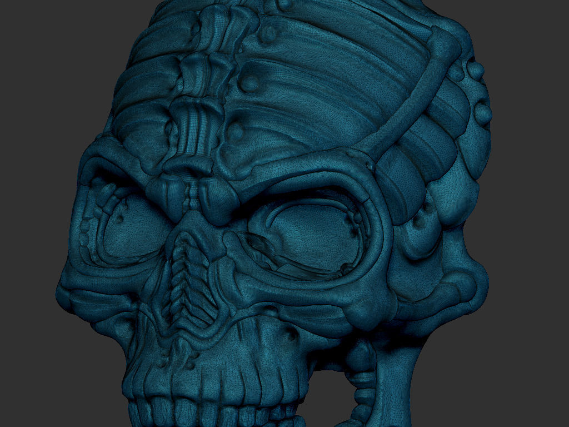
Task: Click the skull's upper teeth row
Action: [x=214, y=411]
